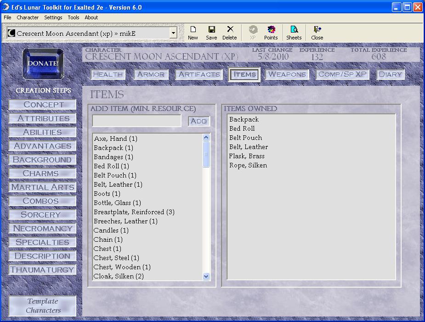Click the crescent moon icon in character selector
This screenshot has width=425, height=322.
pyautogui.click(x=11, y=33)
